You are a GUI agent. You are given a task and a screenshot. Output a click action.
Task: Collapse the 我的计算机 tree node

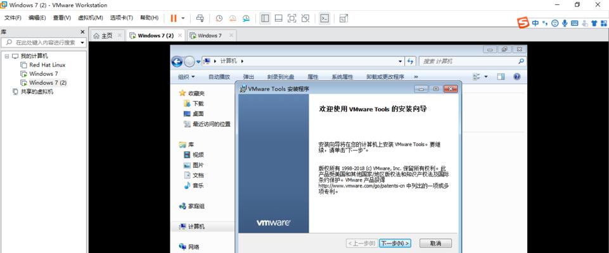6,56
